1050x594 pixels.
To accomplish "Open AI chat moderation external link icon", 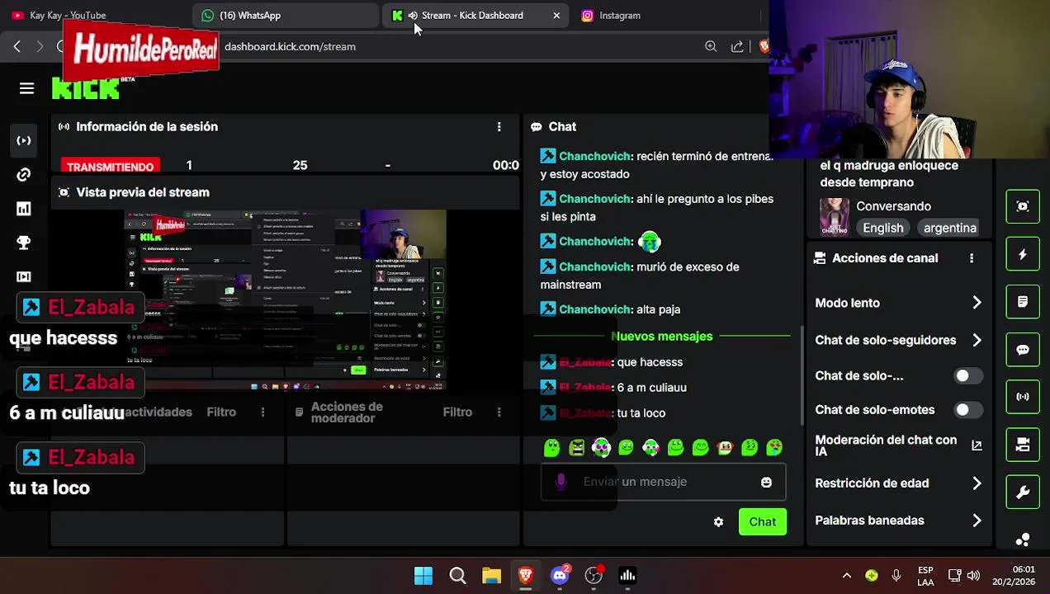I will coord(977,445).
